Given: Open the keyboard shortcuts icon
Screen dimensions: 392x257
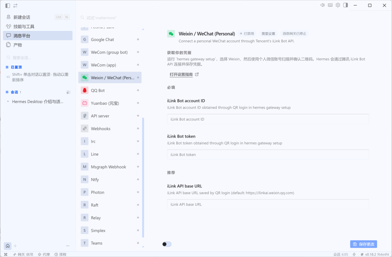Looking at the screenshot, I should coord(330,5).
